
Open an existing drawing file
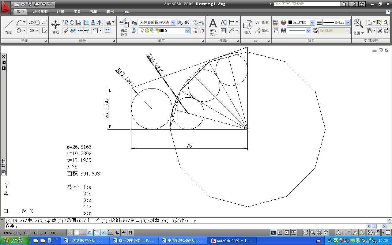(x=23, y=4)
